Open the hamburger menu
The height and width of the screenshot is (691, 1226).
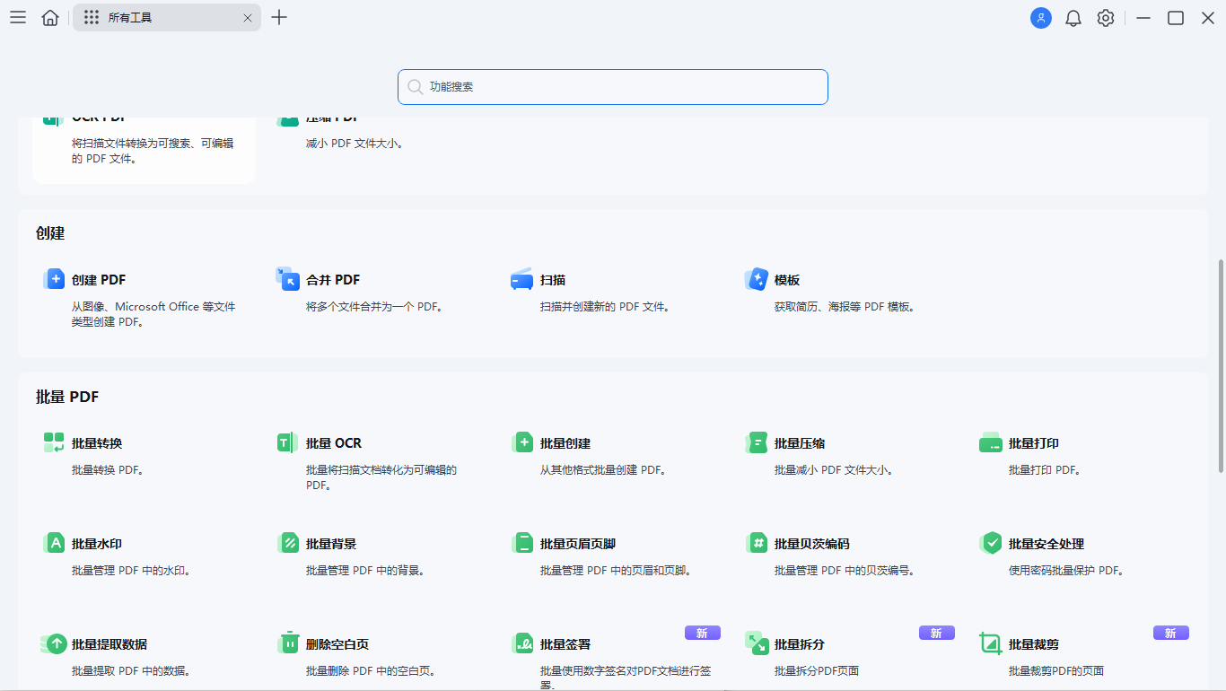pyautogui.click(x=17, y=17)
